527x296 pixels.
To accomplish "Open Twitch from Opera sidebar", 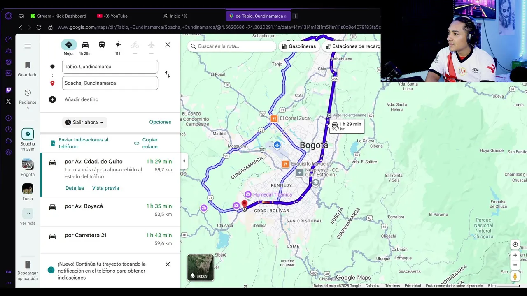I will coord(8,90).
